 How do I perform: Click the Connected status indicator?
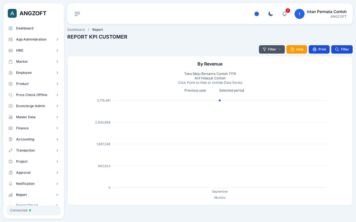tap(34, 210)
